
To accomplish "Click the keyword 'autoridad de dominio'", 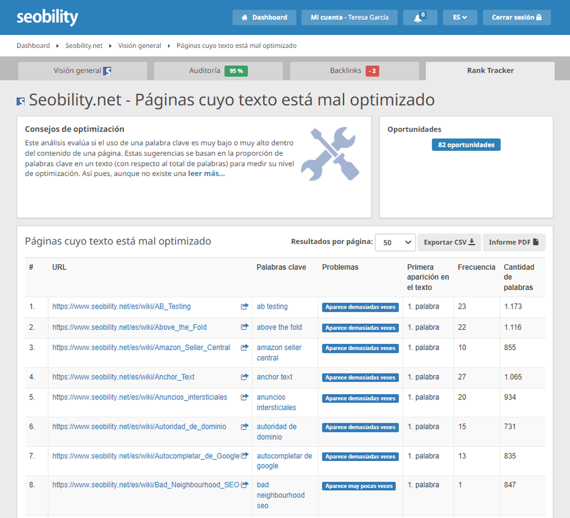I will pos(277,431).
